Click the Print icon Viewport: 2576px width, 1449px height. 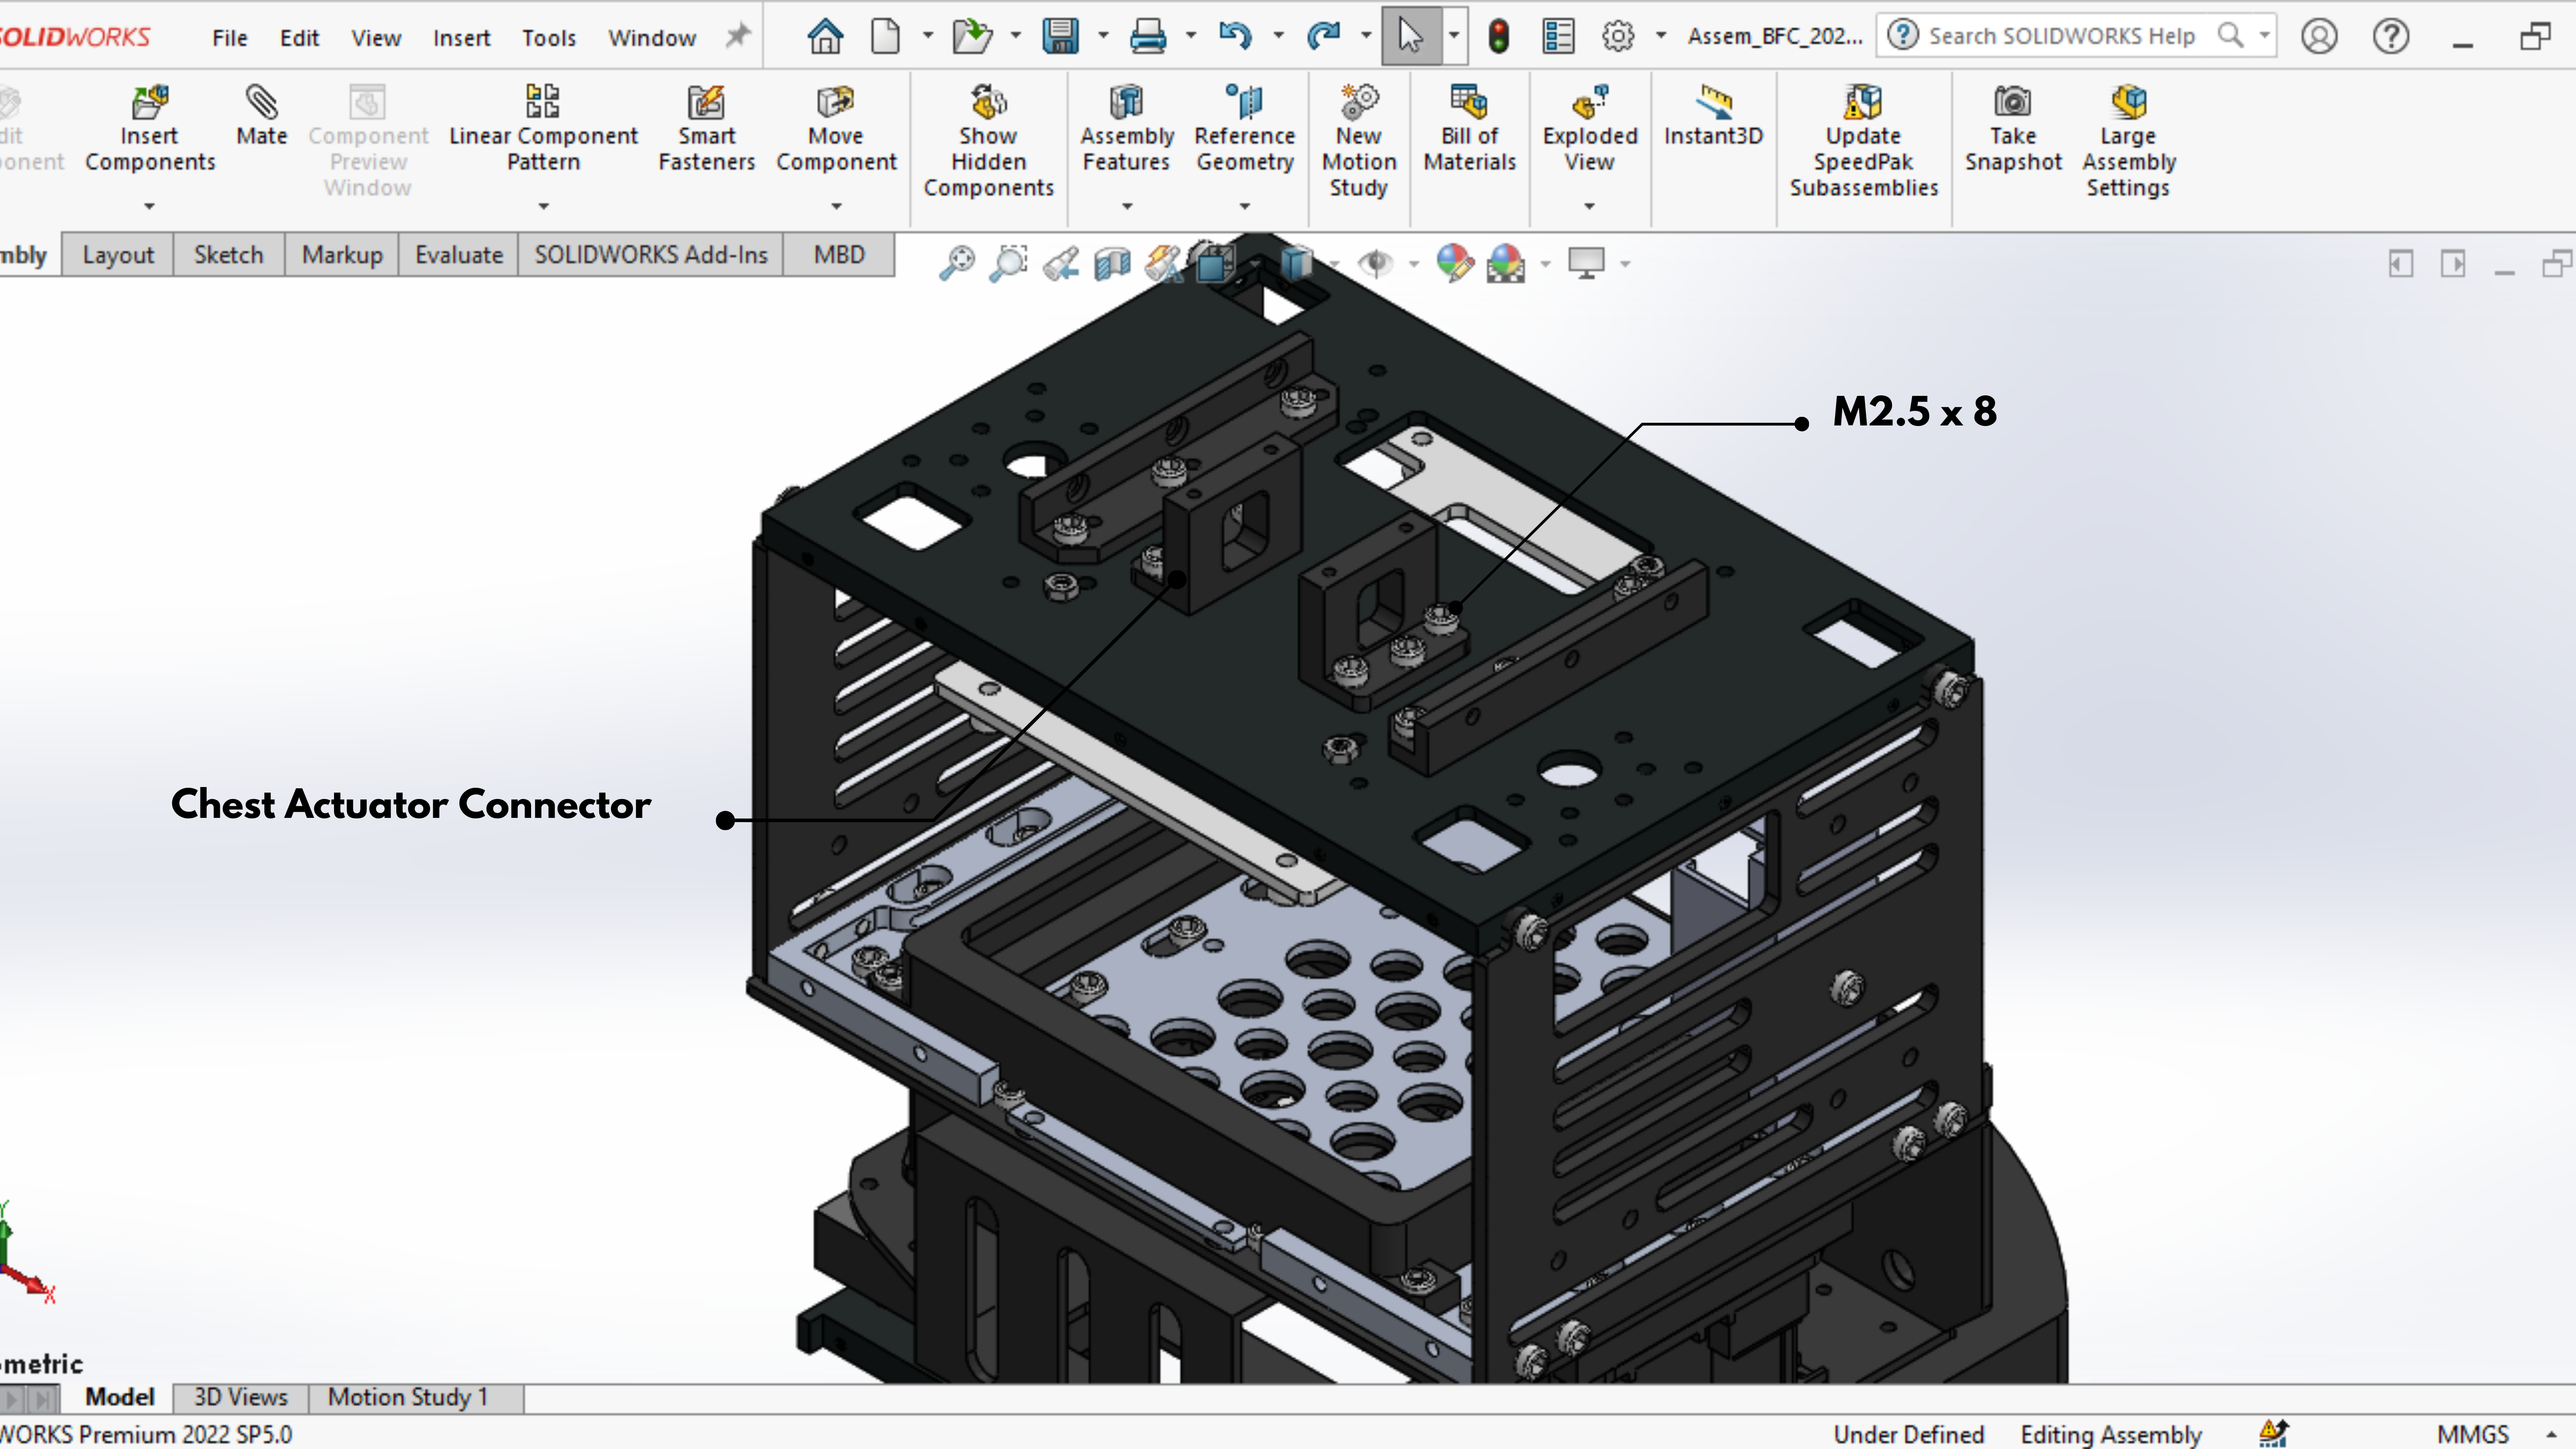pos(1147,36)
